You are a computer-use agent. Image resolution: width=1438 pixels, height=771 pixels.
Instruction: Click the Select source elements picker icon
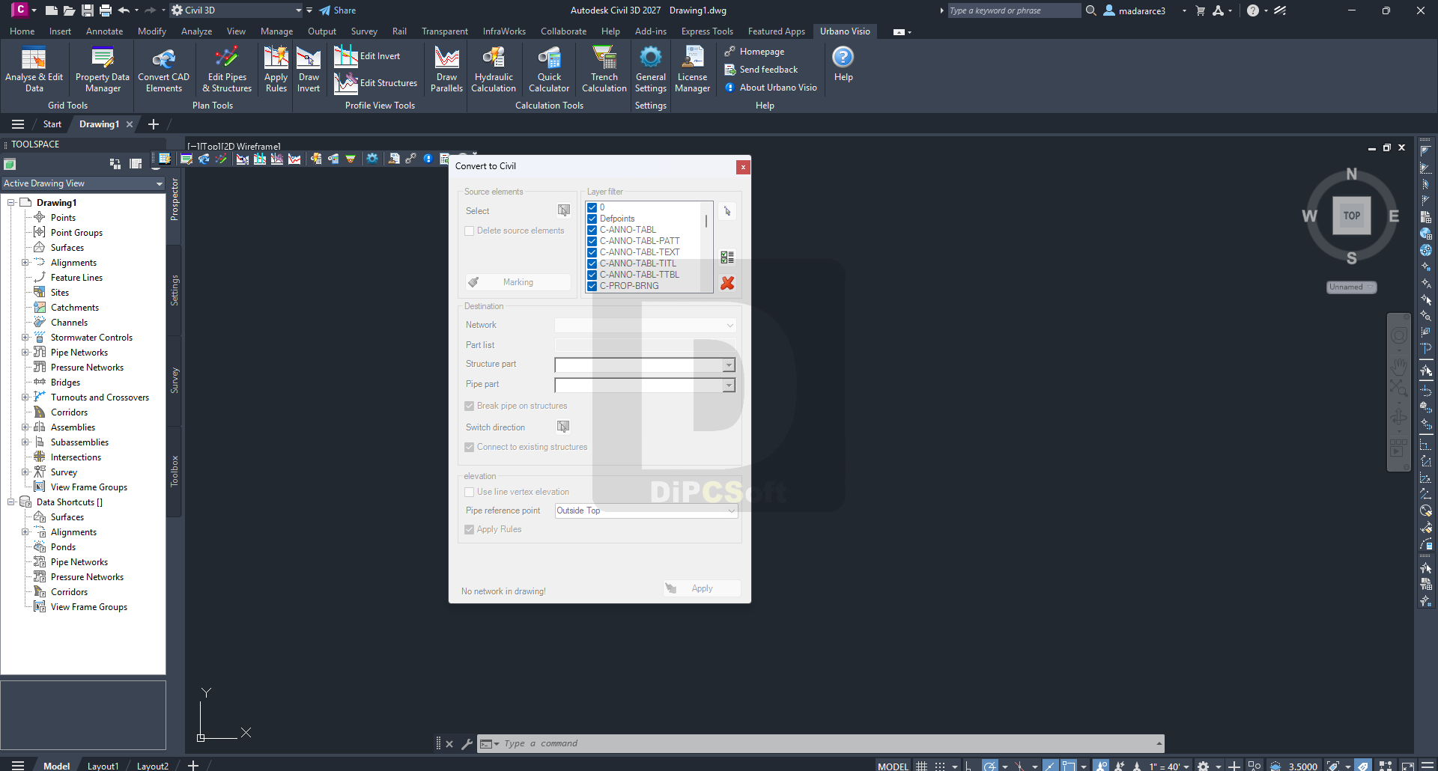[564, 211]
